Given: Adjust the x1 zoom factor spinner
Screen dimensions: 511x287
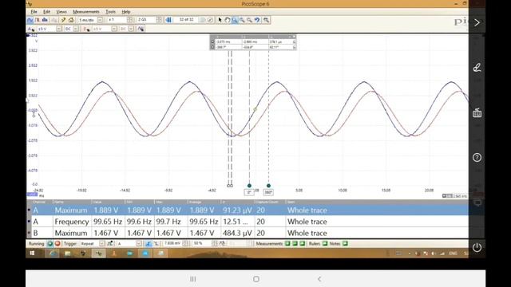Looking at the screenshot, I should pos(129,20).
